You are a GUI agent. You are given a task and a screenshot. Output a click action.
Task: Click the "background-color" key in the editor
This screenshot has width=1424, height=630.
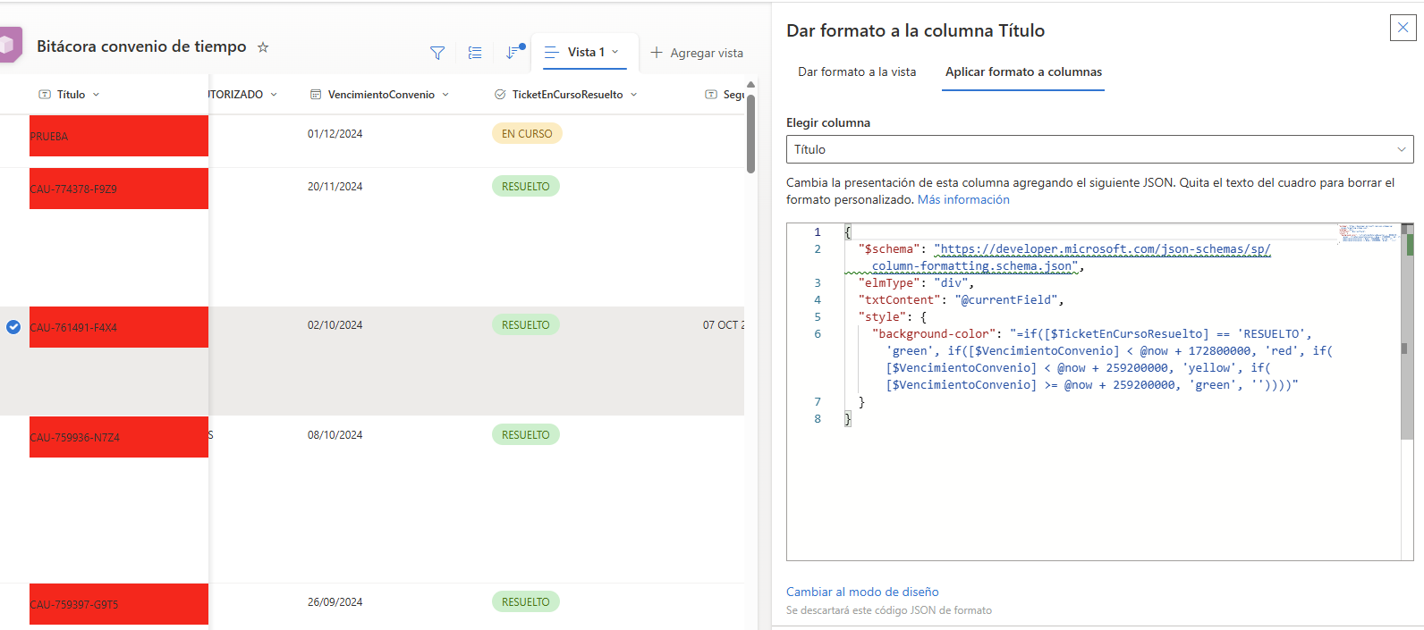point(934,334)
